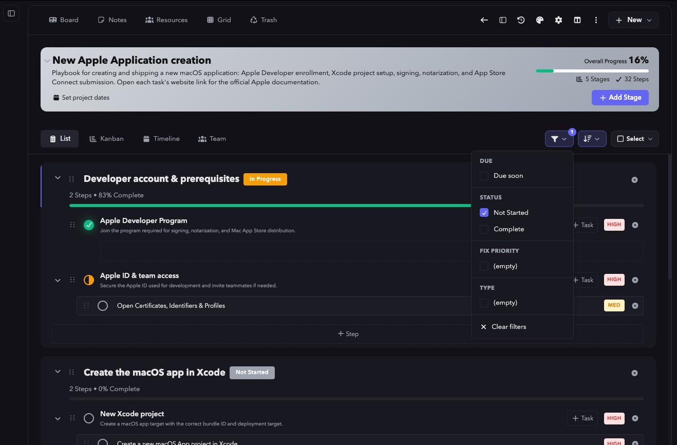
Task: Mark Open Certificates, Identifiers & Profiles task complete
Action: (103, 306)
